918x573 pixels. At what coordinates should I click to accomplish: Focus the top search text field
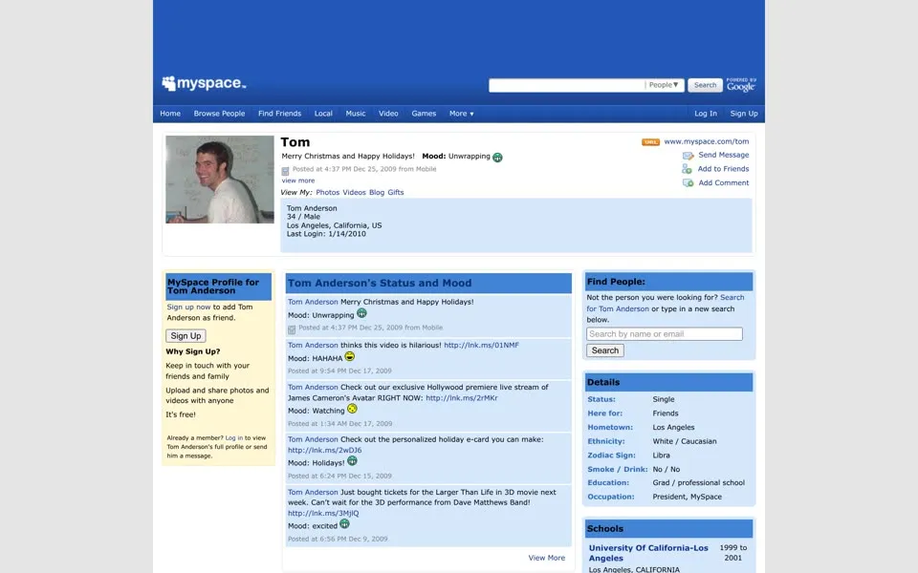[x=566, y=85]
